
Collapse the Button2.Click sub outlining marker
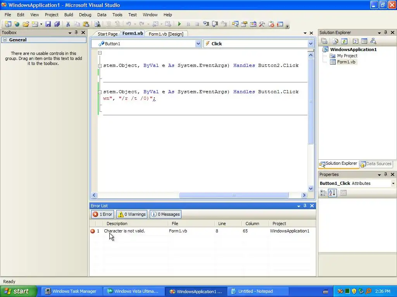[x=100, y=66]
